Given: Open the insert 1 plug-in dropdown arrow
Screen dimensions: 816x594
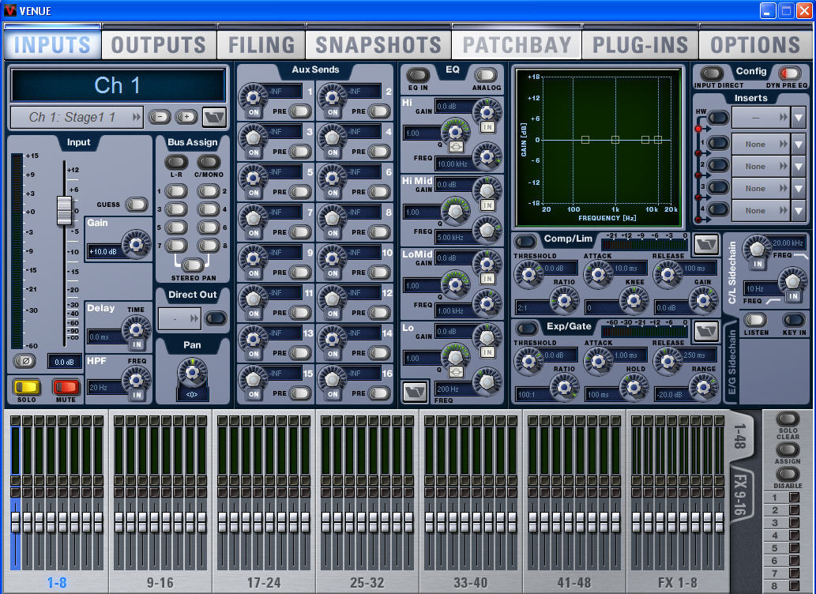Looking at the screenshot, I should coord(799,144).
